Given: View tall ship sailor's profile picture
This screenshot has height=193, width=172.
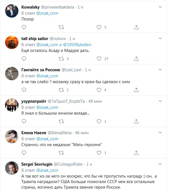Looking at the screenshot, I should pyautogui.click(x=12, y=42).
